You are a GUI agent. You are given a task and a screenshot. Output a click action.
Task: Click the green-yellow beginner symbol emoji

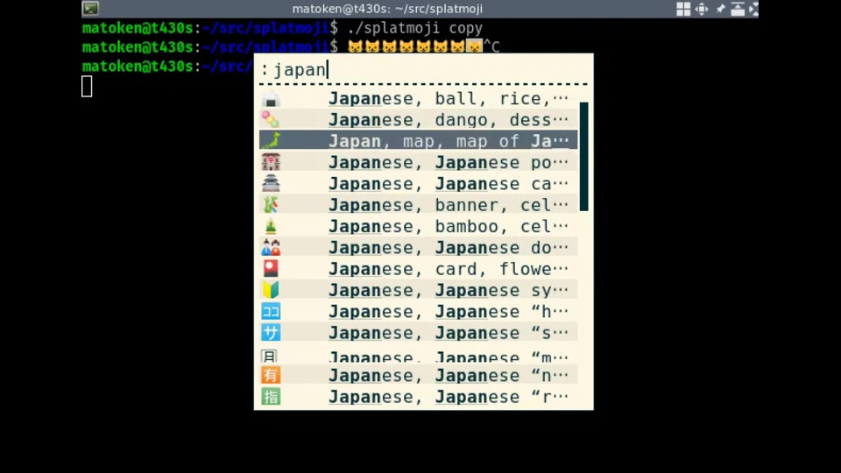(x=271, y=290)
